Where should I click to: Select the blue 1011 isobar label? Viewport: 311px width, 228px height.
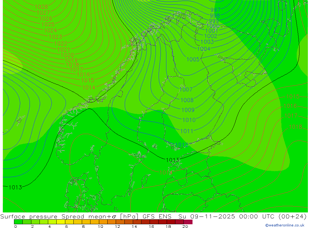pos(187,131)
